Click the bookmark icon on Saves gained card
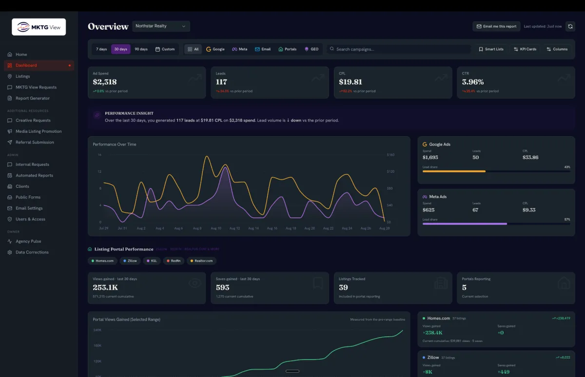 coord(318,283)
